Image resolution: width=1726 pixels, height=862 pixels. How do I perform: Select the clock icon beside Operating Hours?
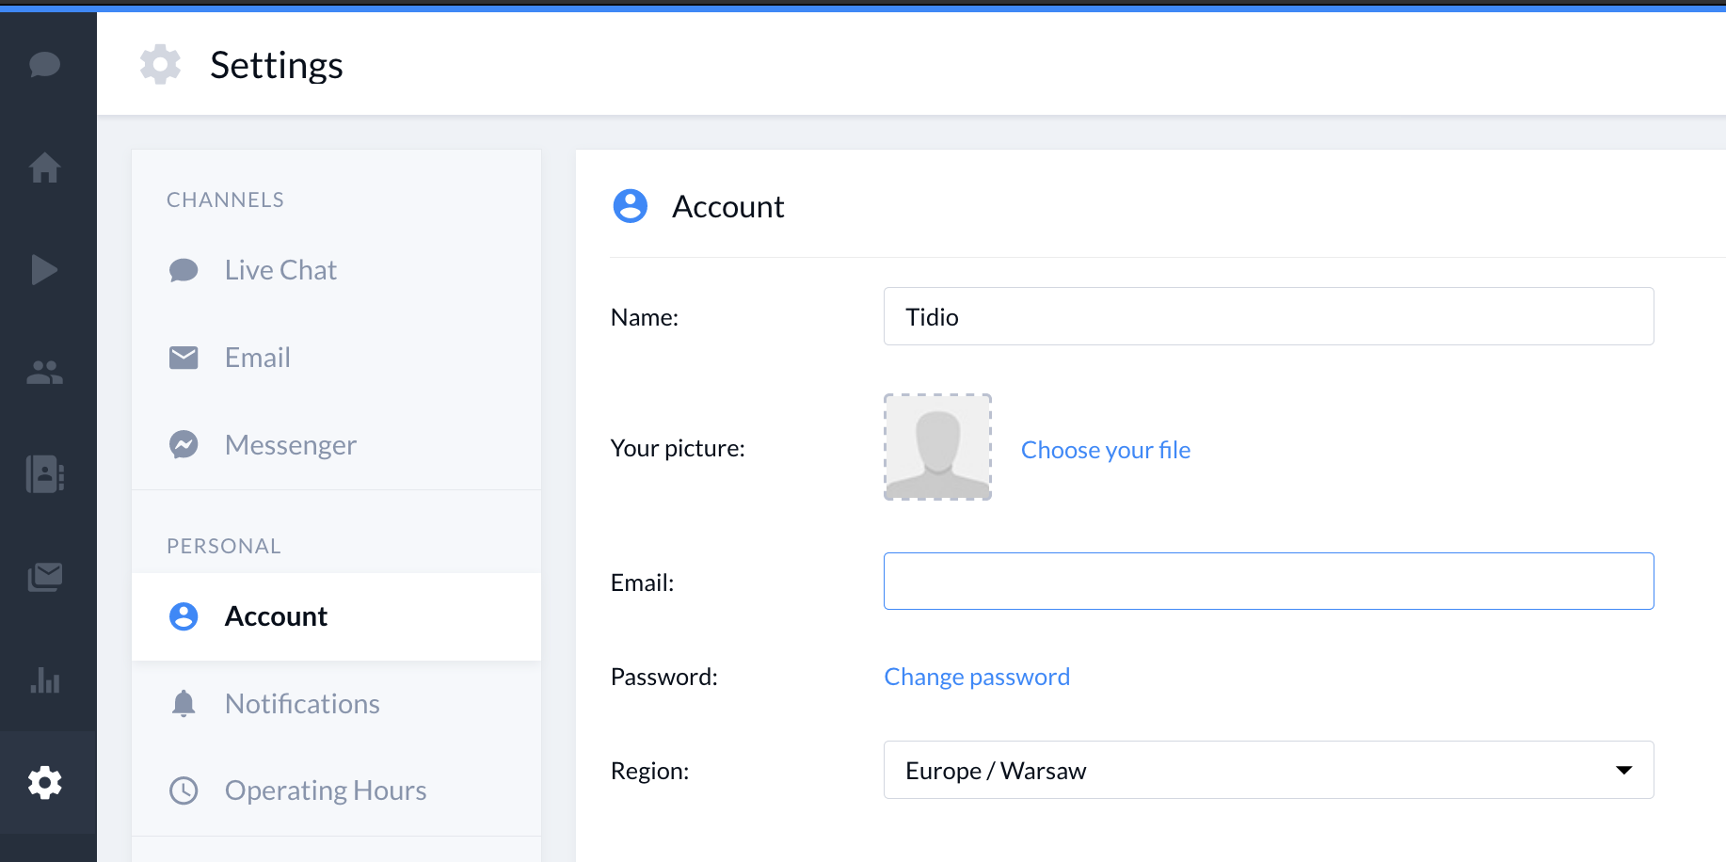[184, 790]
